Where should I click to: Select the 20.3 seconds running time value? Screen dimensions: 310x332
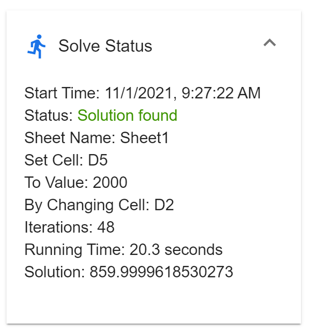click(x=176, y=250)
